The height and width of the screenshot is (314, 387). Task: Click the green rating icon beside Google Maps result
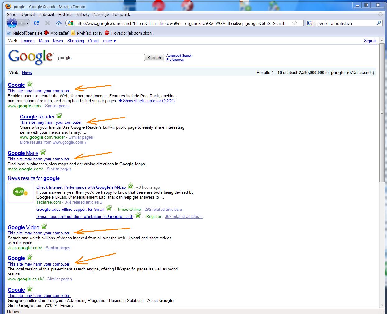(43, 152)
